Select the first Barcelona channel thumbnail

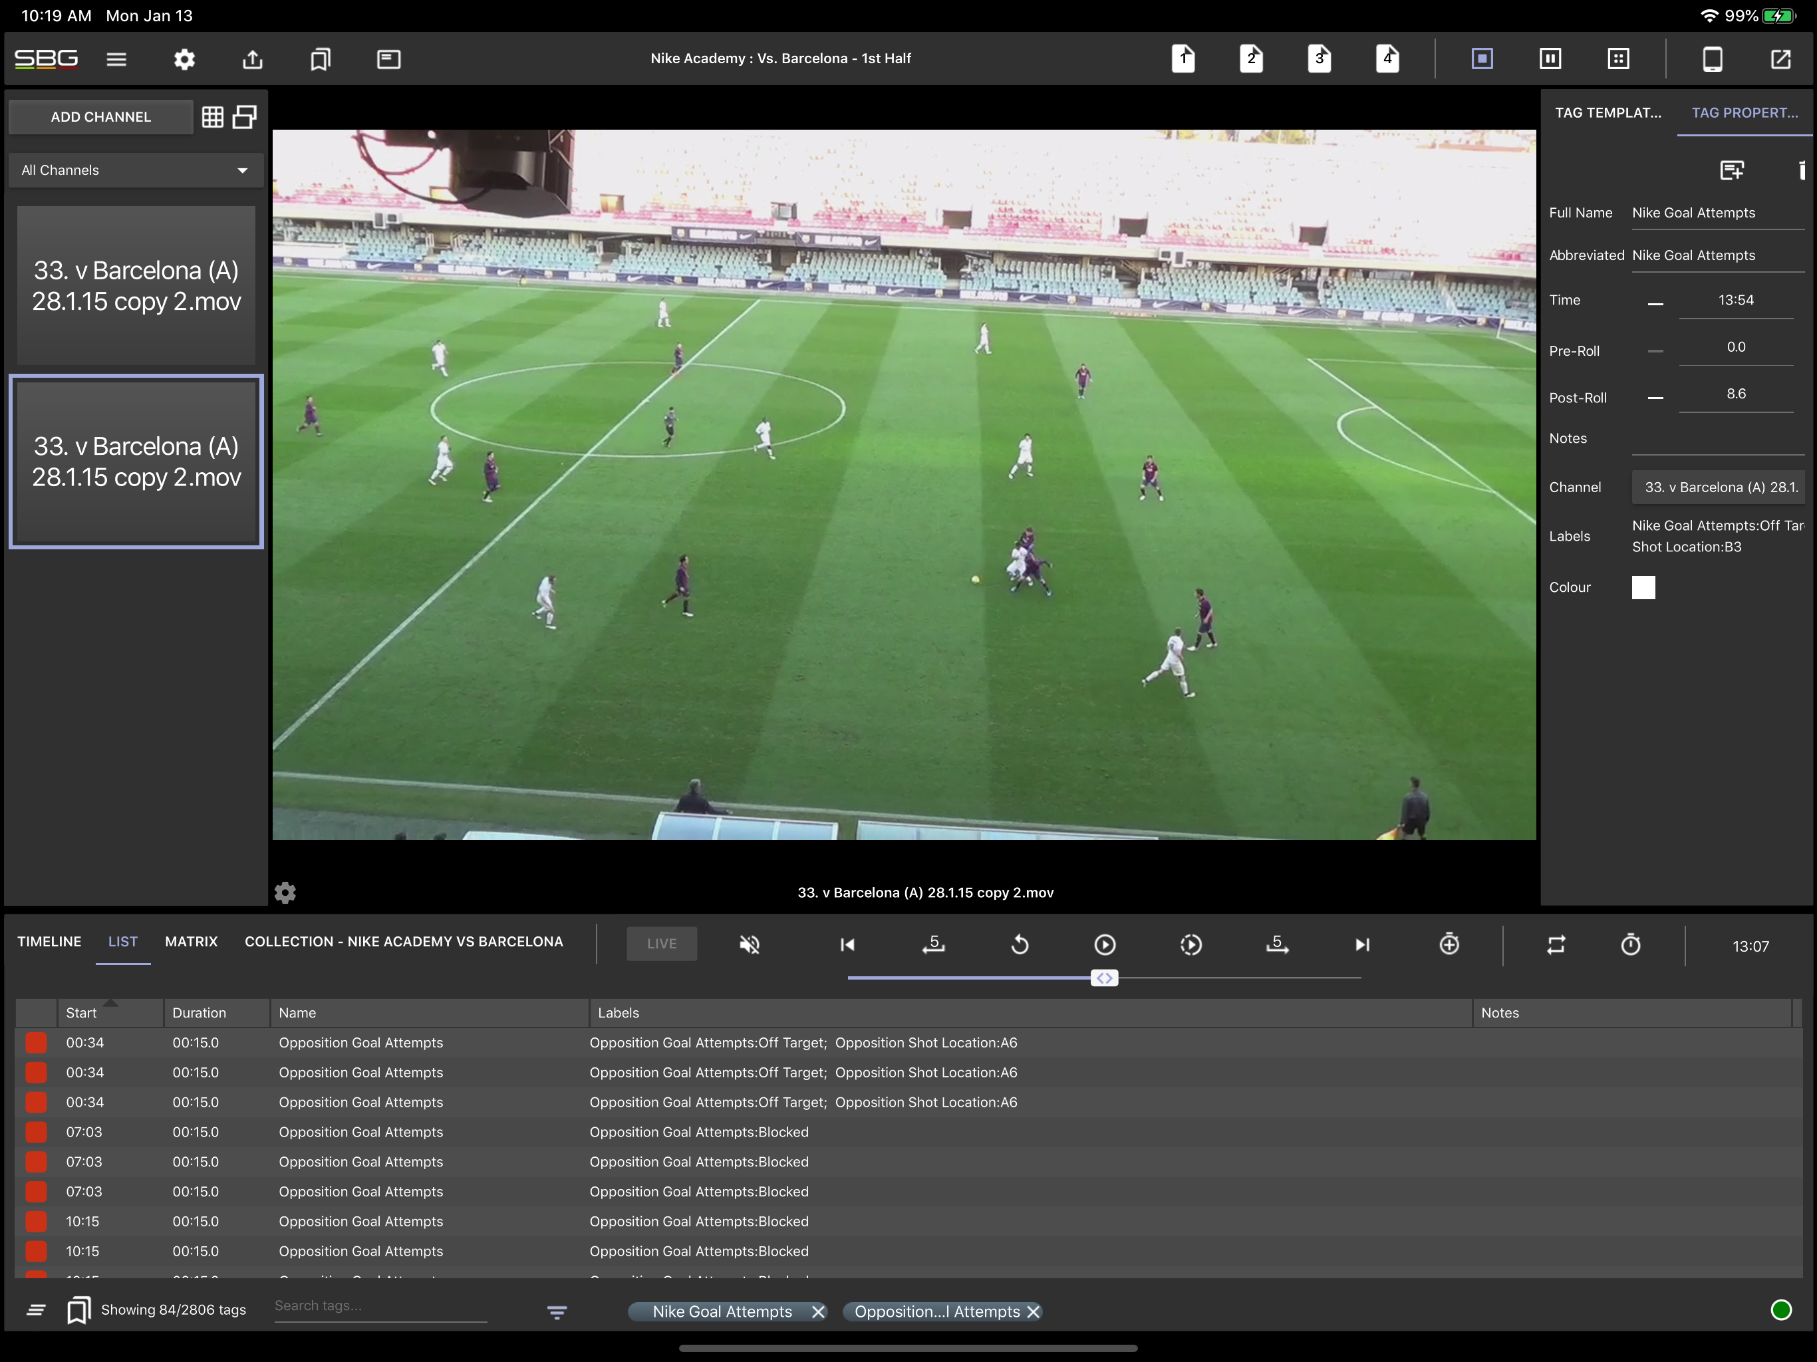click(x=136, y=285)
